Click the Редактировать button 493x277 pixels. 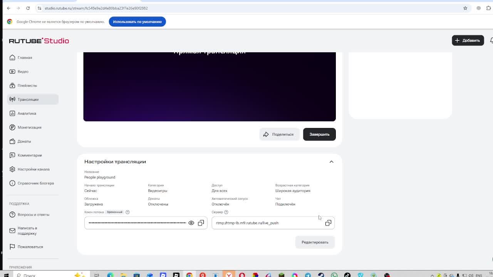click(315, 242)
